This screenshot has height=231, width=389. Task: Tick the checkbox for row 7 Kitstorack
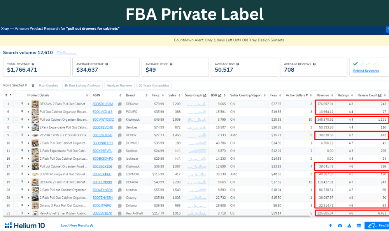coord(16,120)
